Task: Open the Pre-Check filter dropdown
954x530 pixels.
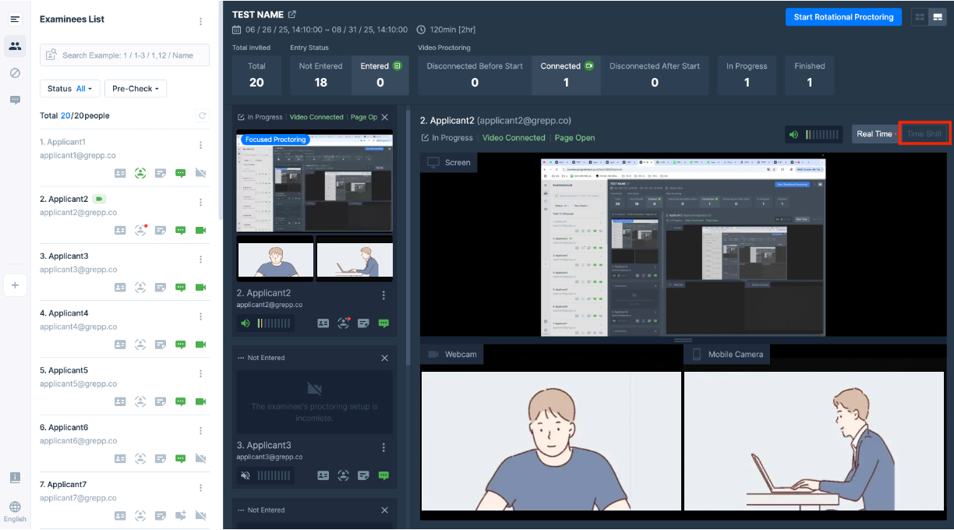Action: 136,89
